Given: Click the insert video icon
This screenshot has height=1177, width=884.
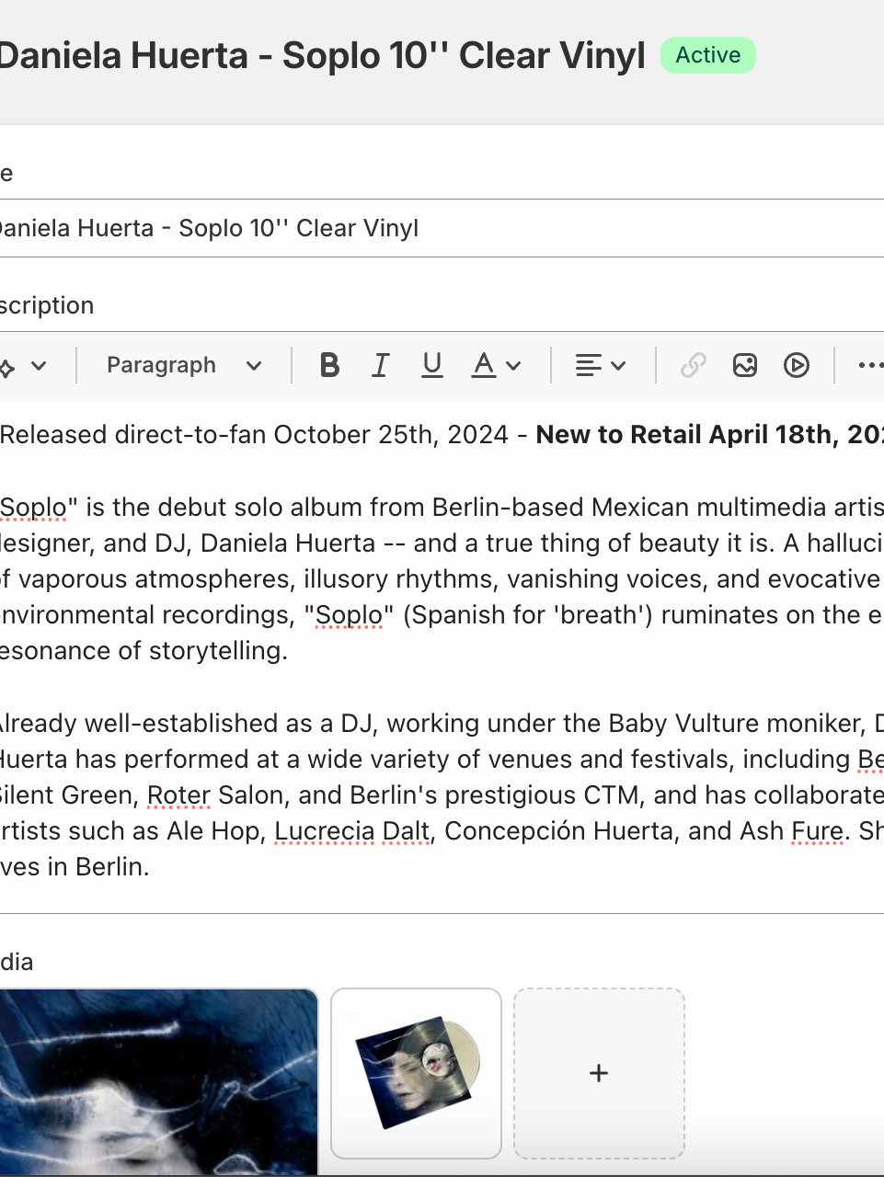Looking at the screenshot, I should [x=797, y=365].
